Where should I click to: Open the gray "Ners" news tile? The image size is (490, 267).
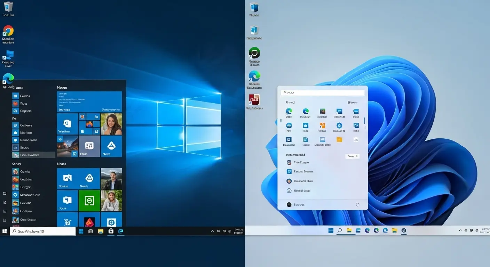[89, 146]
